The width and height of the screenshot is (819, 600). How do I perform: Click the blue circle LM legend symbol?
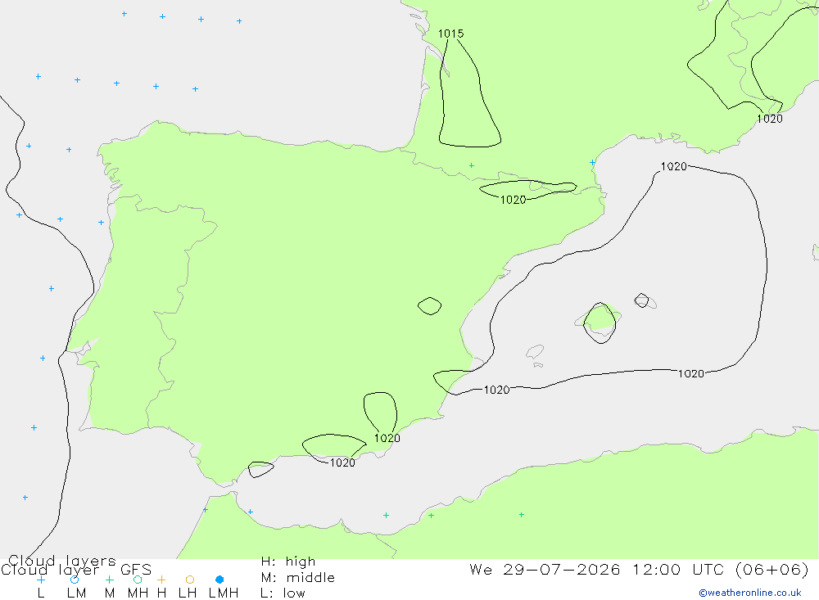[75, 580]
